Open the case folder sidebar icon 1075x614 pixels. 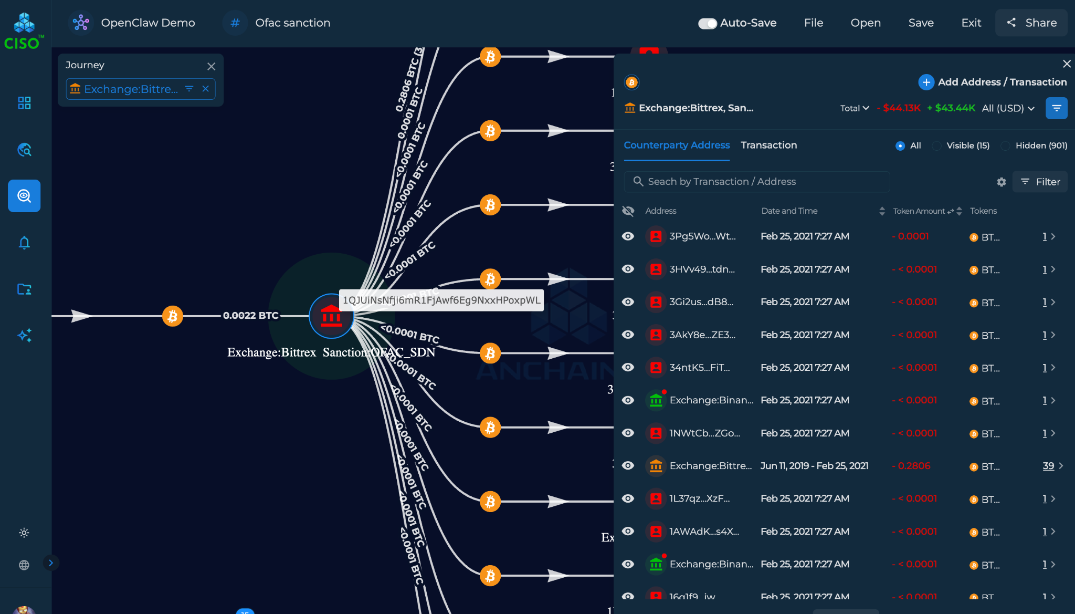24,289
